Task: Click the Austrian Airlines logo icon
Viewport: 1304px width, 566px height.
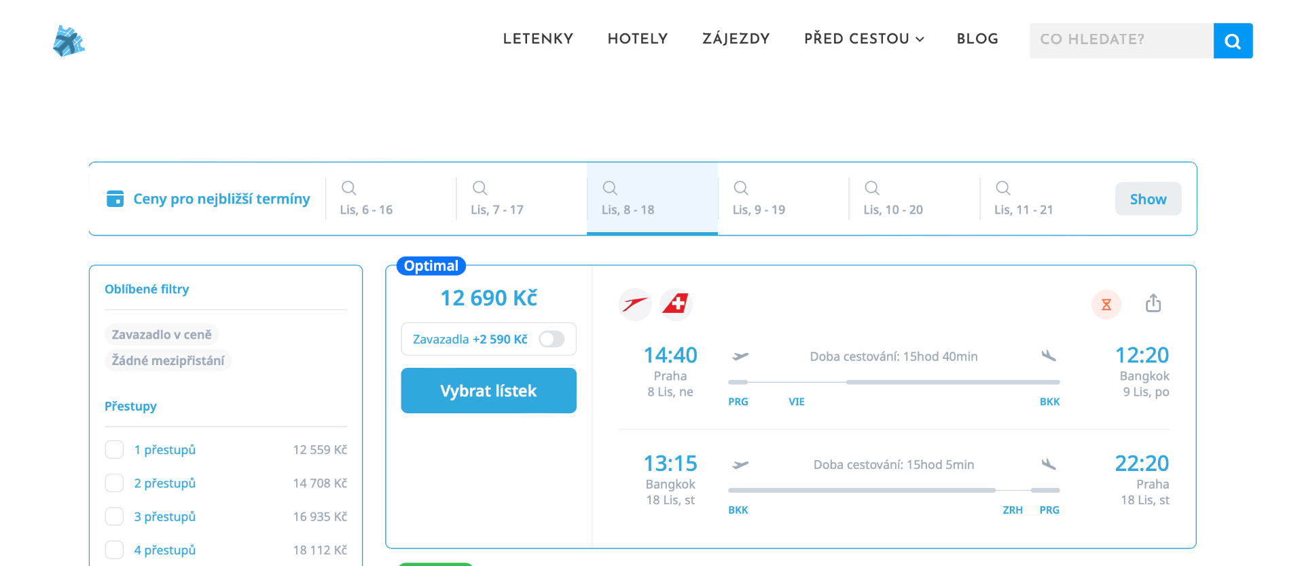Action: click(635, 304)
